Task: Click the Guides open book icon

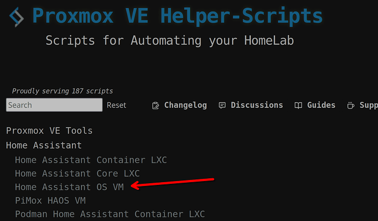Action: (x=298, y=105)
